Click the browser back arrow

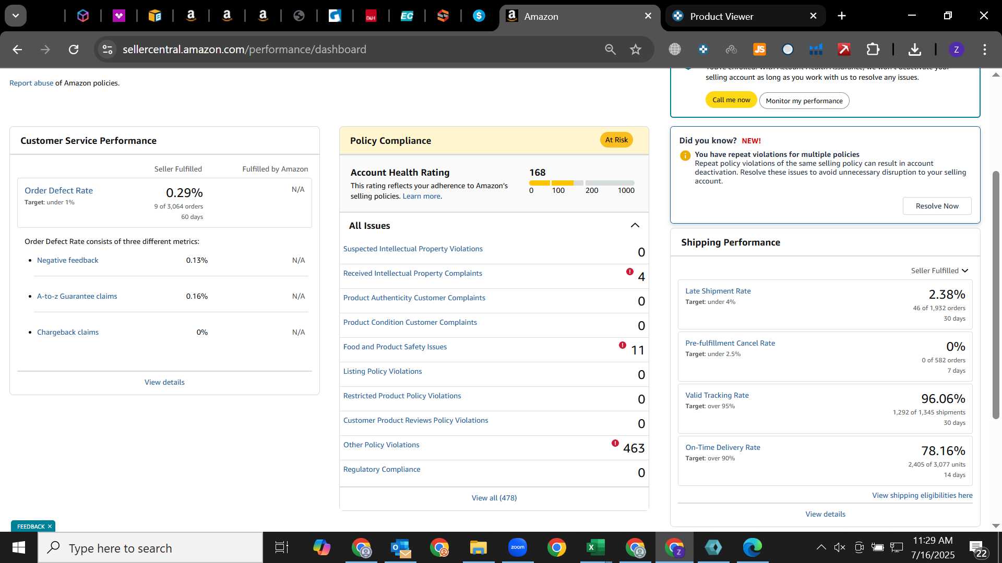(17, 50)
